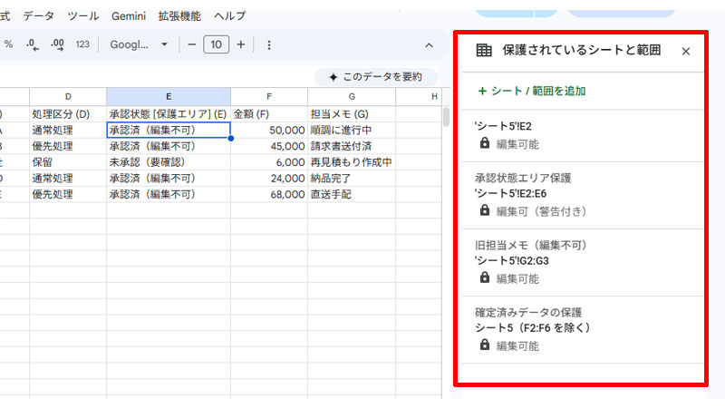Click the 24,000 amount cell
This screenshot has width=725, height=408.
tap(269, 179)
